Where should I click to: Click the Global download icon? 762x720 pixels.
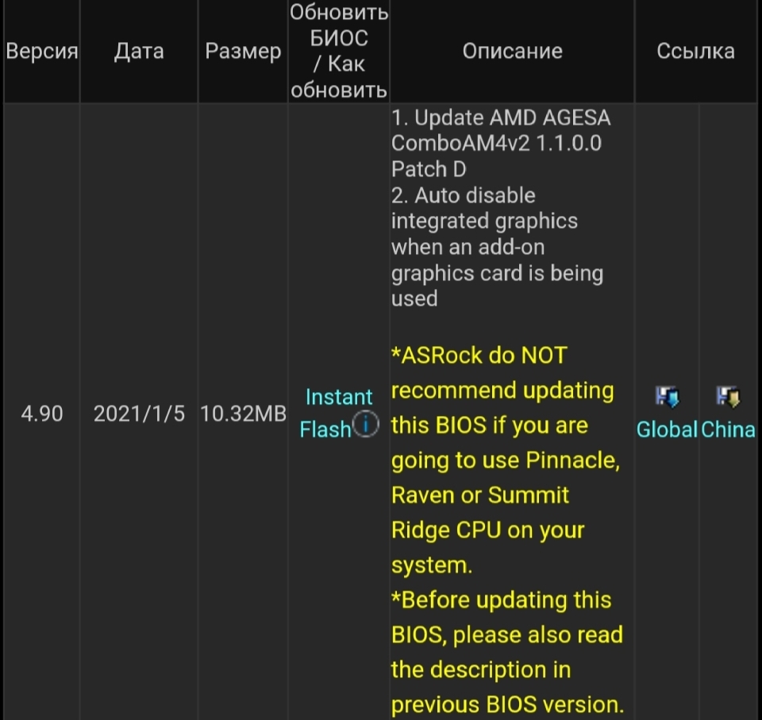[x=667, y=396]
